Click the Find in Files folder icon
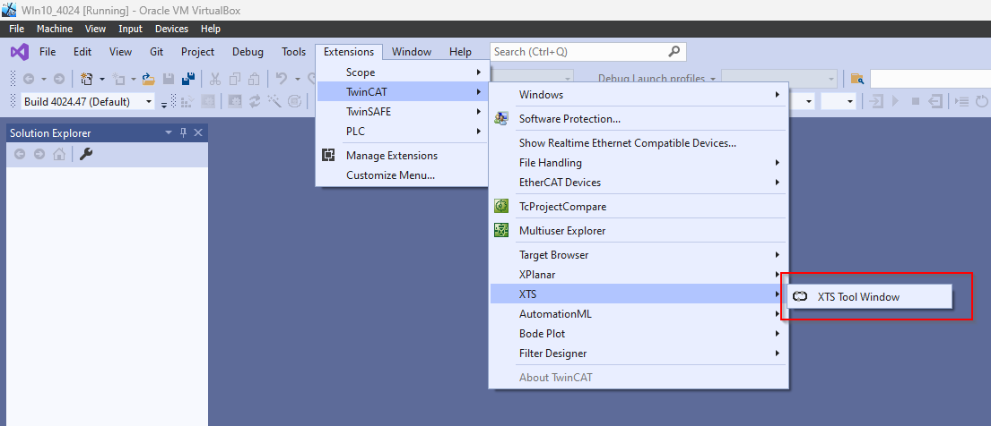Screen dimensions: 991x426 click(x=857, y=79)
